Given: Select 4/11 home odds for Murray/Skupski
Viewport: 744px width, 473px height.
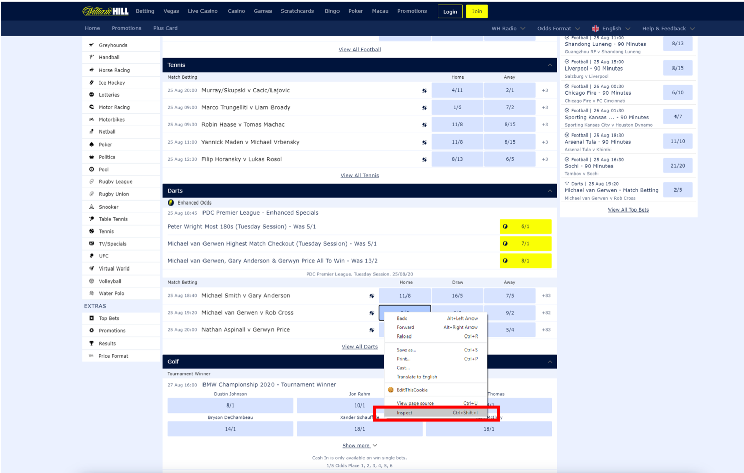Looking at the screenshot, I should (457, 90).
